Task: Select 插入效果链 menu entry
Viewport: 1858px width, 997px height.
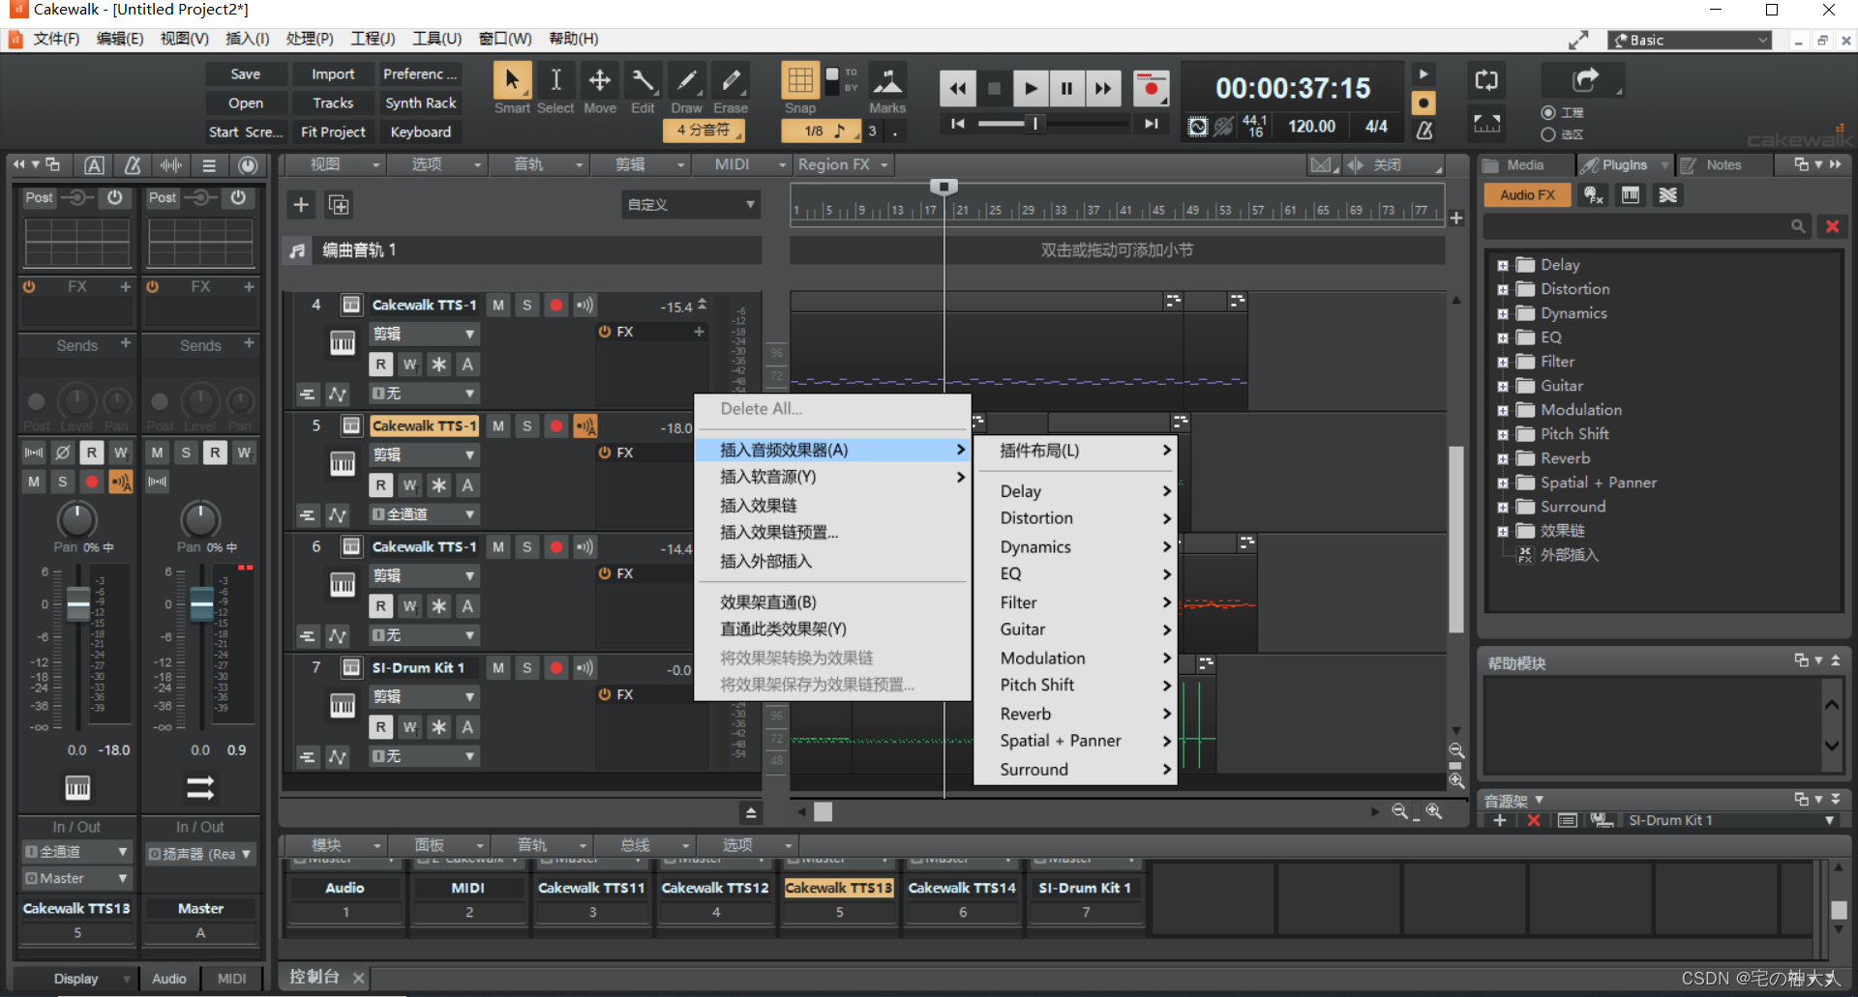Action: (832, 506)
